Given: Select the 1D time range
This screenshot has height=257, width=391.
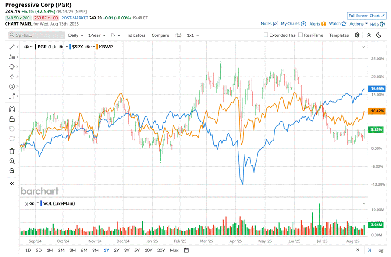Looking at the screenshot, I should (28, 250).
